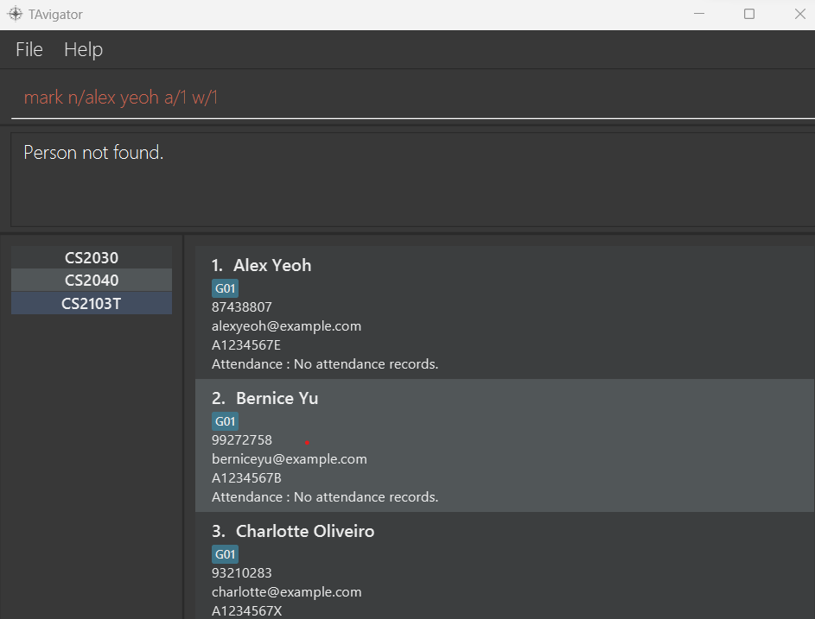This screenshot has height=619, width=815.
Task: Click phone number 93210283
Action: point(242,572)
